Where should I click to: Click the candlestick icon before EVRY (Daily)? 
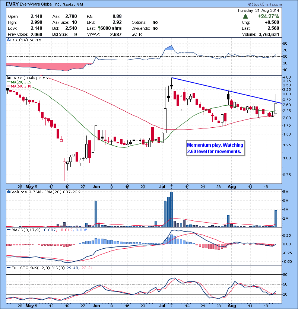coord(9,78)
